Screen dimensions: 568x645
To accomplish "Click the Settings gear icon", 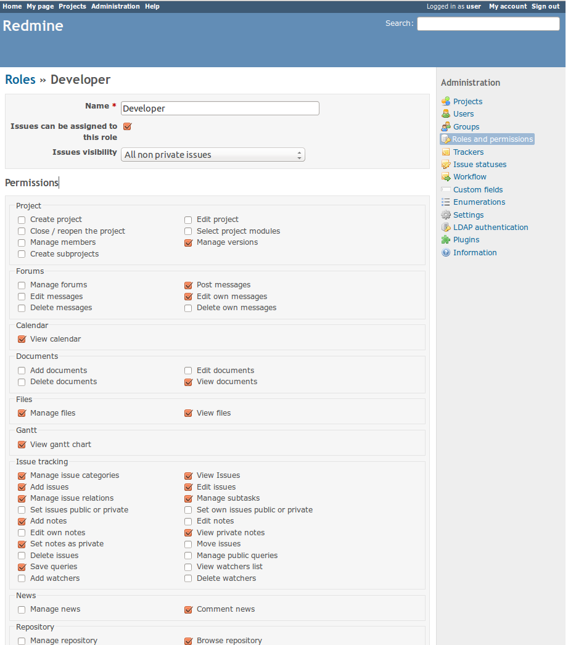I will pos(446,215).
